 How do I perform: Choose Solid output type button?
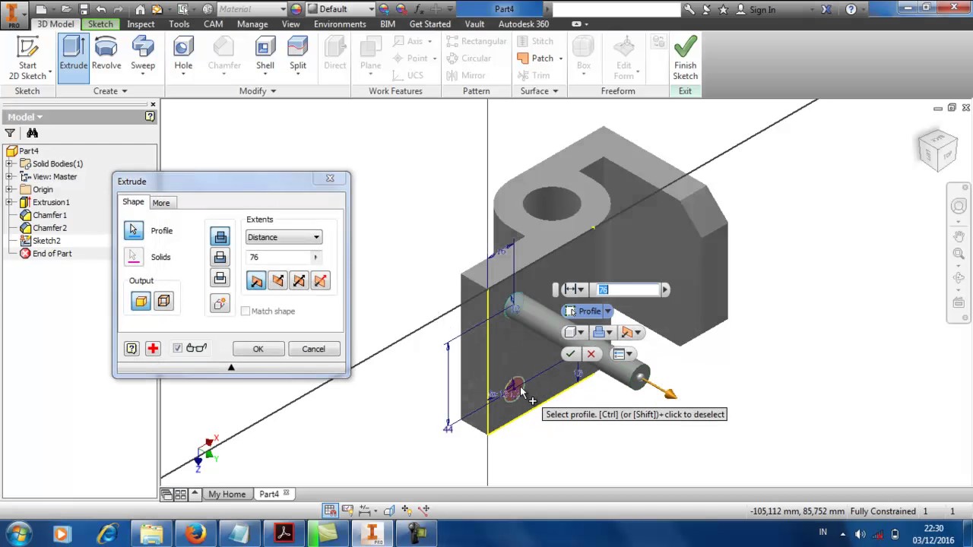[141, 302]
